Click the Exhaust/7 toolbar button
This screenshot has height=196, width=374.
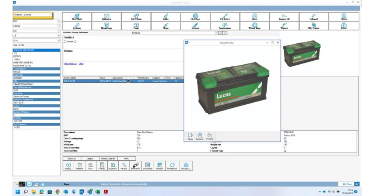135,166
